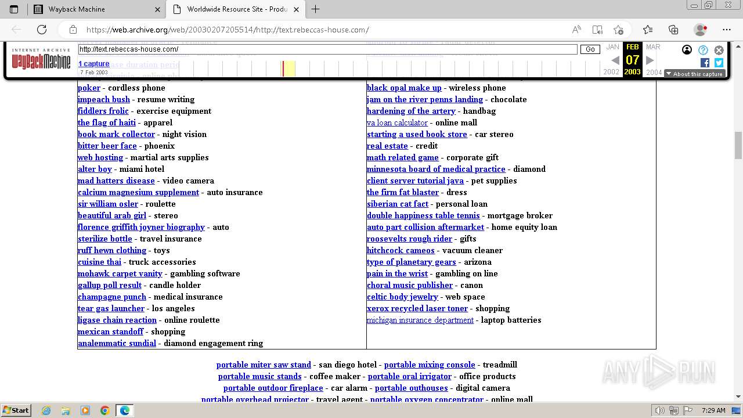Close the Worldwide Resource Site tab
743x418 pixels.
coord(297,9)
